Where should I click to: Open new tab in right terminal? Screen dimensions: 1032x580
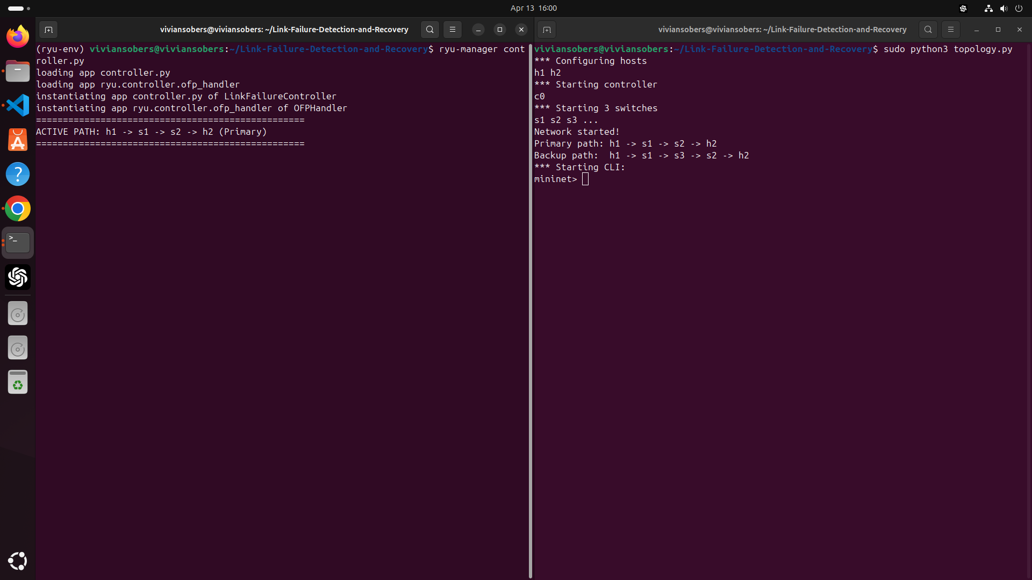547,30
